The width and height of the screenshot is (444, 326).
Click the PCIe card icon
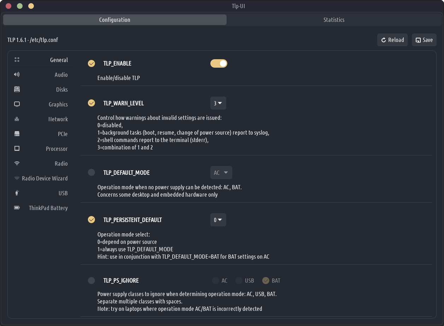[17, 134]
